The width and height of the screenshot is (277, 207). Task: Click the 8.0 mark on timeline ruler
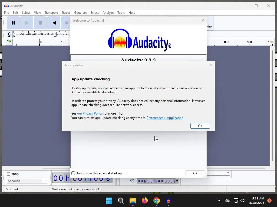(226, 42)
